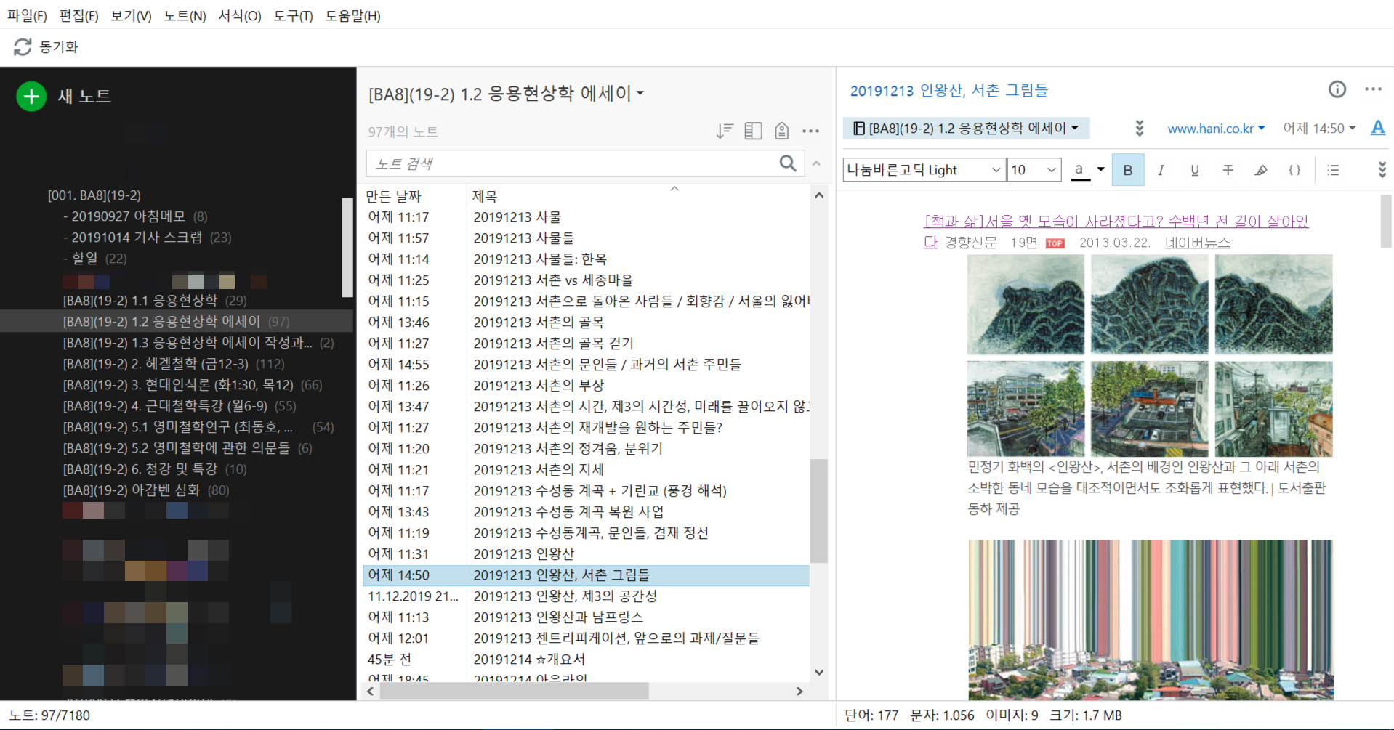1394x730 pixels.
Task: Open note's notebook selector dropdown
Action: coord(967,129)
